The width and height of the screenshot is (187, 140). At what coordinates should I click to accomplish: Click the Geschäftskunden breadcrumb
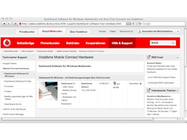tap(11, 51)
